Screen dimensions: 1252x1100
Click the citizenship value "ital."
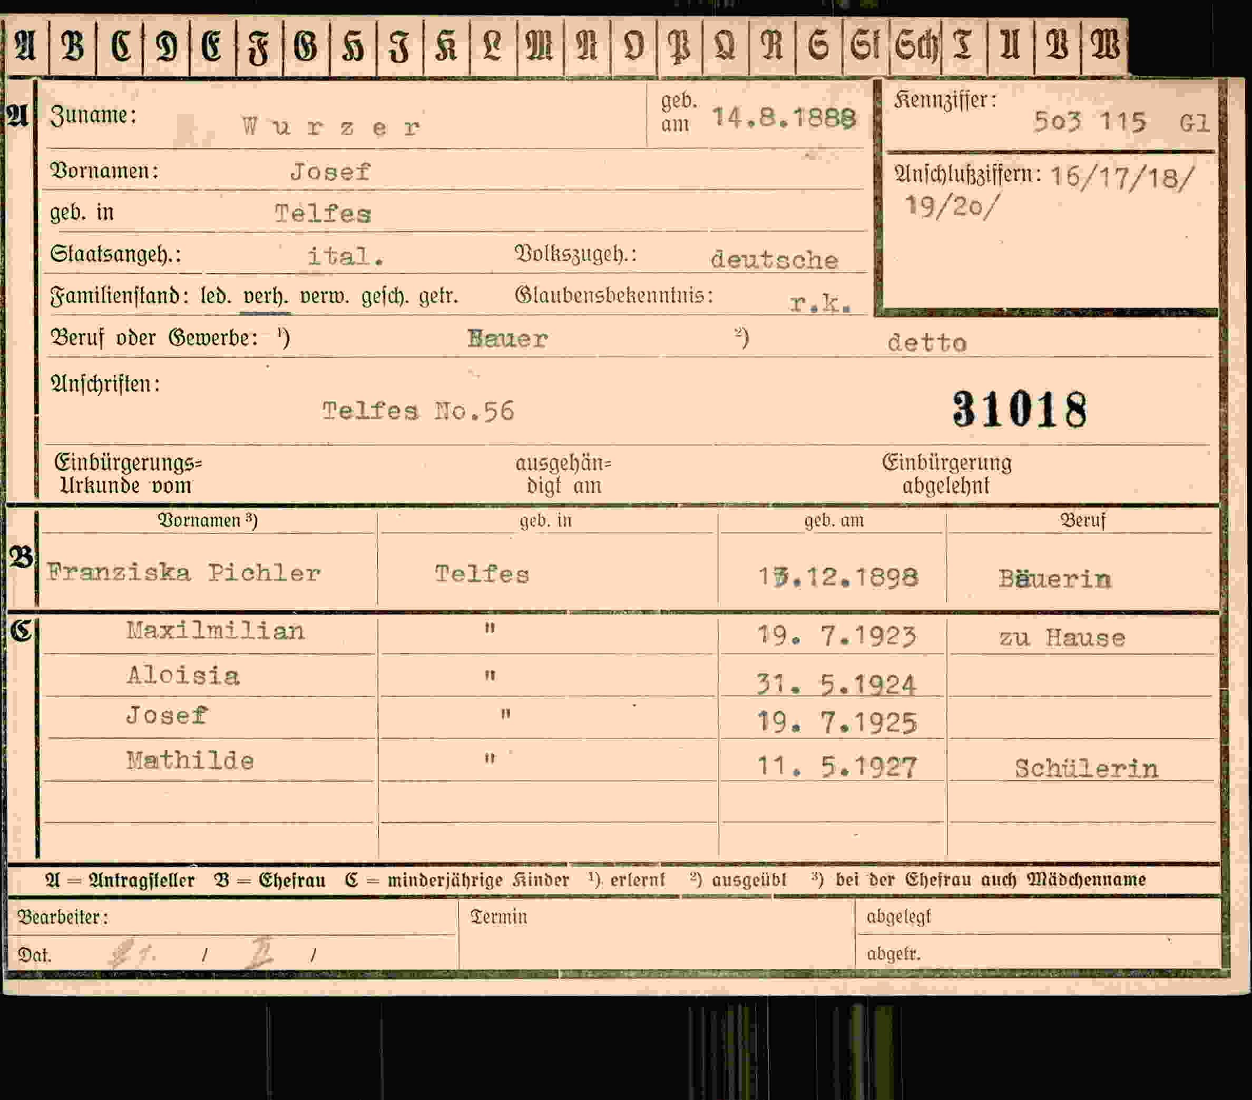pos(346,256)
